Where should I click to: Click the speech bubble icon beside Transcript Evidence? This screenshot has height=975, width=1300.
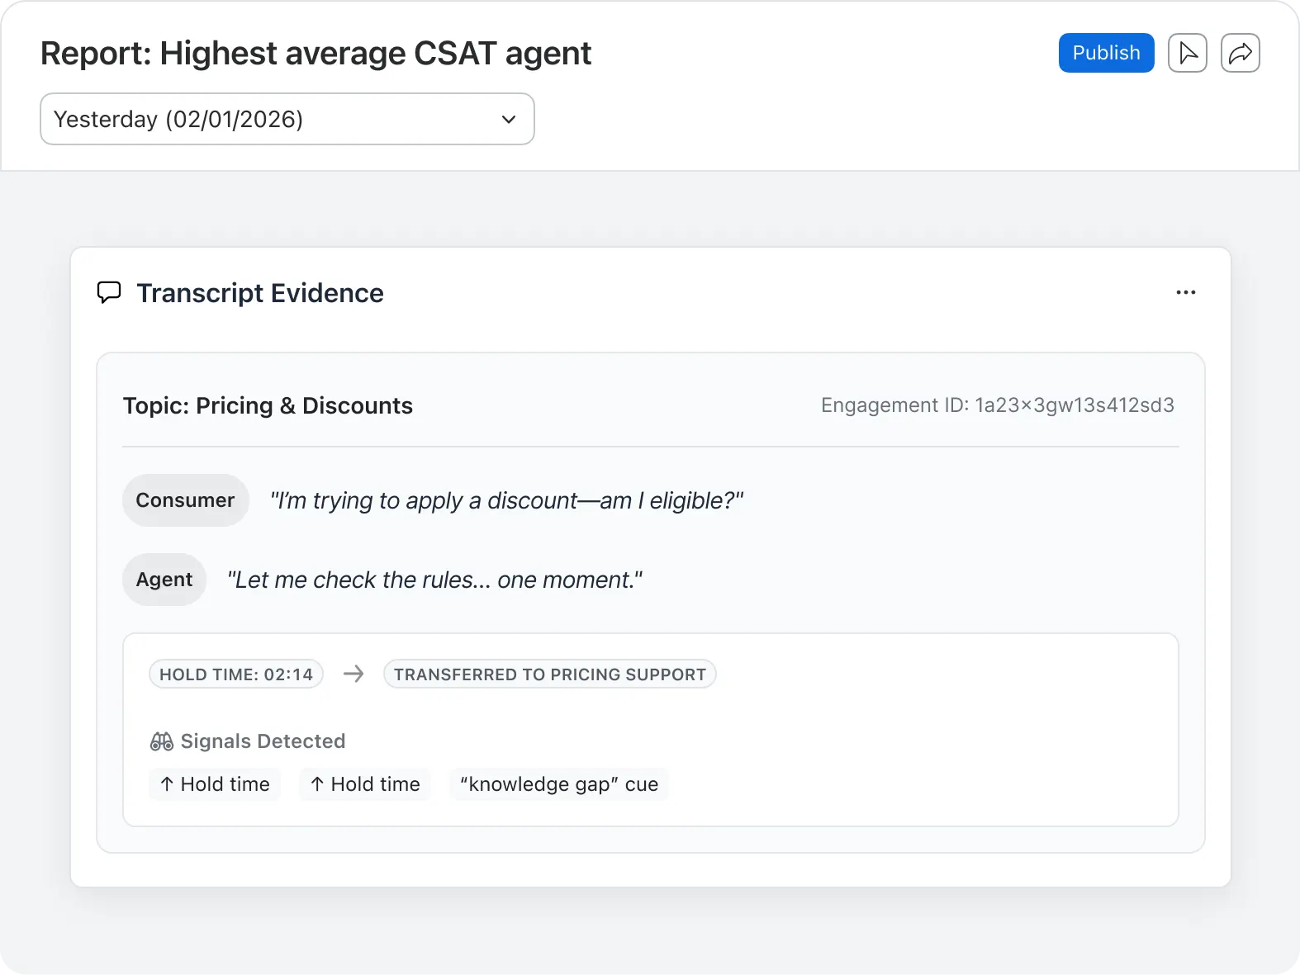109,292
